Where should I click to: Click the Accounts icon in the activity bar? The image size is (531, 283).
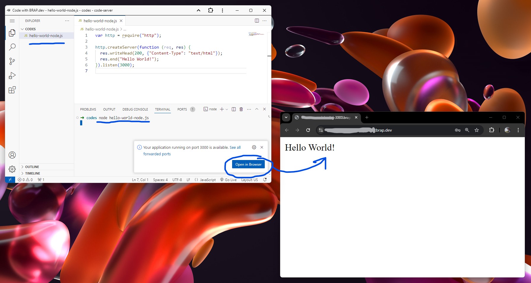pyautogui.click(x=12, y=155)
